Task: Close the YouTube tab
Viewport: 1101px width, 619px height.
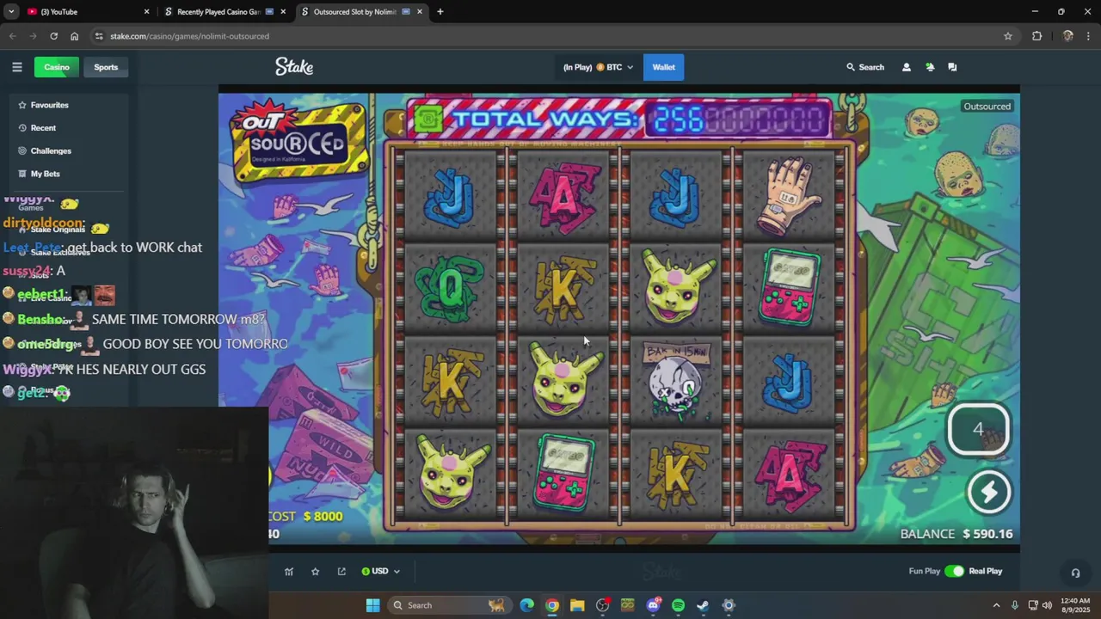Action: point(146,12)
